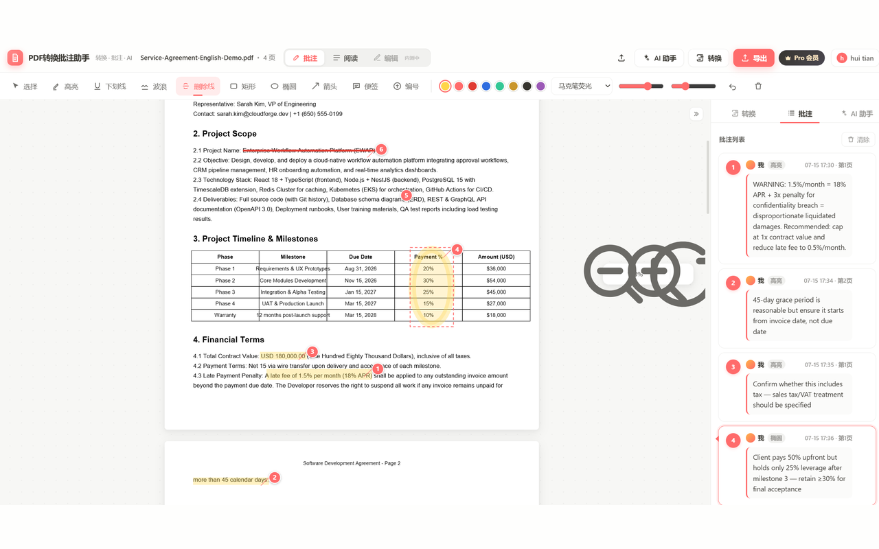Choose the 下划线 underline tool

point(110,86)
